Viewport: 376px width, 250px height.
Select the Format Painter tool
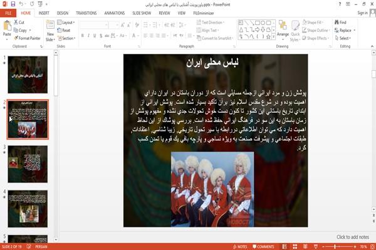tap(27, 38)
